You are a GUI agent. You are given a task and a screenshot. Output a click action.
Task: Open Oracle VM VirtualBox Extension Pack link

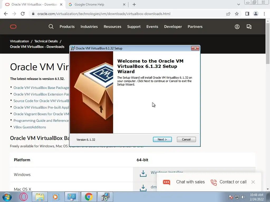coord(41,94)
